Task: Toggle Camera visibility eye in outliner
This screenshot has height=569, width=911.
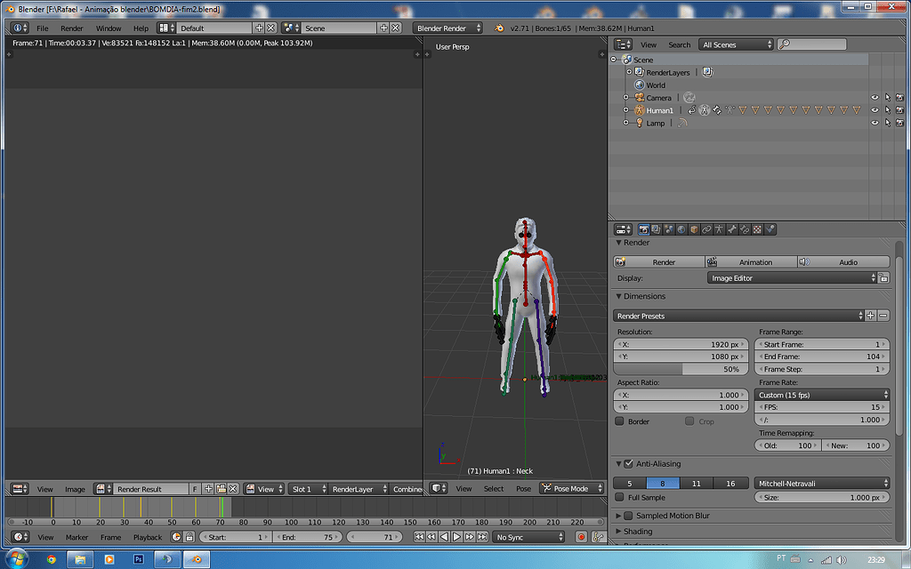Action: pyautogui.click(x=875, y=98)
